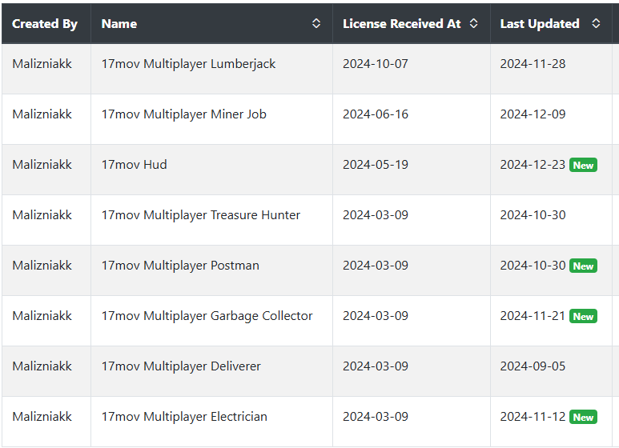This screenshot has height=448, width=619.
Task: Select Created By column header
Action: click(45, 24)
